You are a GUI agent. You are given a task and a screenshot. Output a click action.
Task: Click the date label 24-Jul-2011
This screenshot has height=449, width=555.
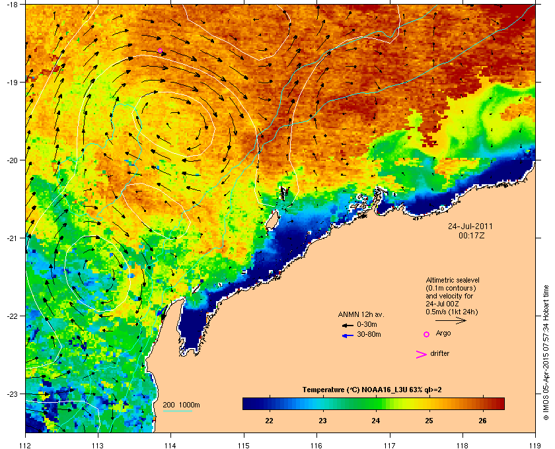pyautogui.click(x=470, y=226)
